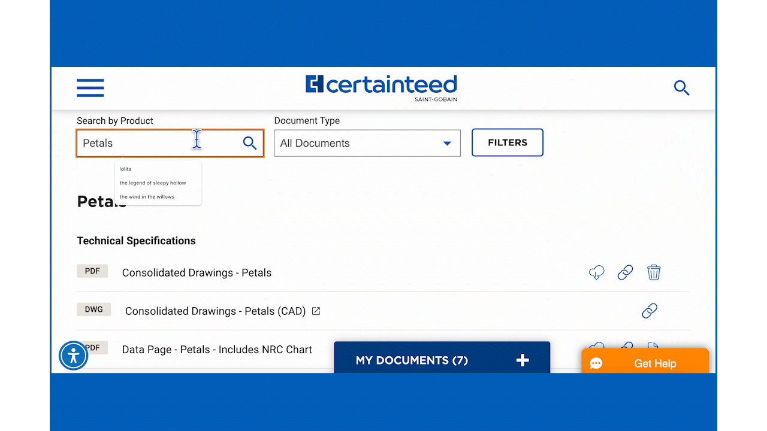
Task: Expand the MY DOCUMENTS (7) tray
Action: click(412, 360)
